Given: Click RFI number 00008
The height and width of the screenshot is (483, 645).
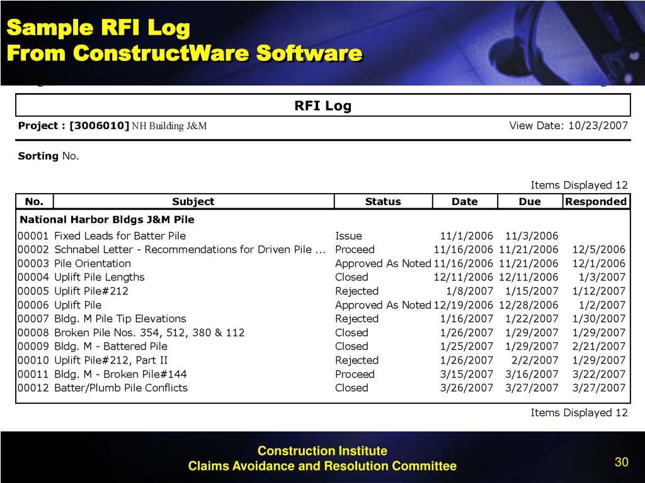Looking at the screenshot, I should (33, 333).
